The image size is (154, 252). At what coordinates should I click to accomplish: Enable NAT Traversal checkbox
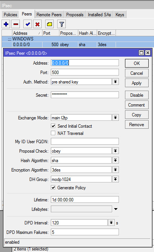coord(53,133)
